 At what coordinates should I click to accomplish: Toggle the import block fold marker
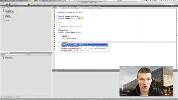tap(57, 16)
